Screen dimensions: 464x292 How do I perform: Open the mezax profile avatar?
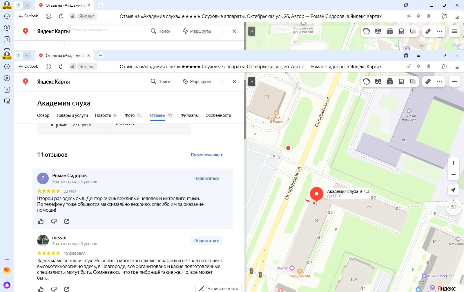coord(43,240)
